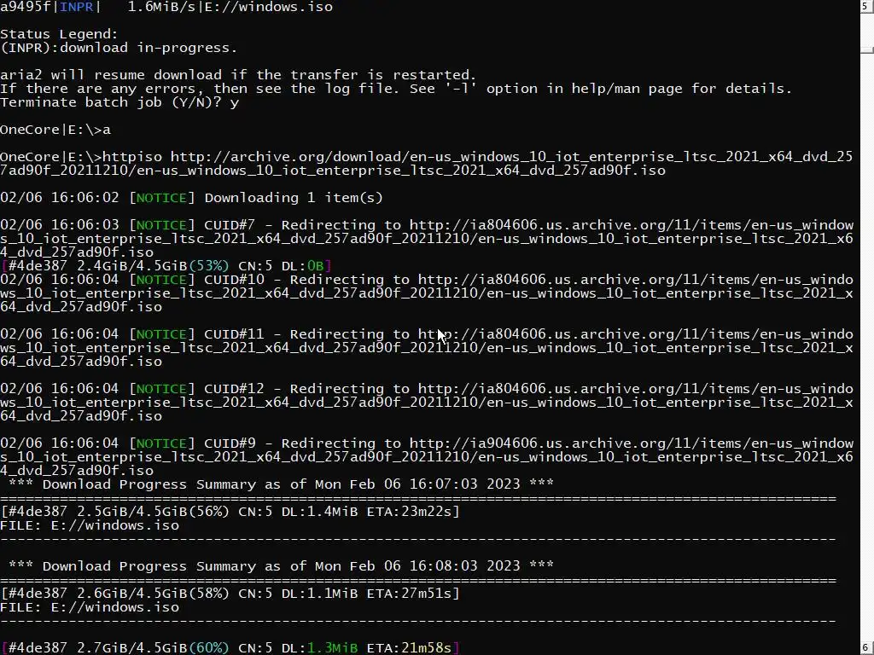This screenshot has width=874, height=655.
Task: Click the 2.6GiB/4.5GiB(58%) progress readout
Action: [153, 594]
